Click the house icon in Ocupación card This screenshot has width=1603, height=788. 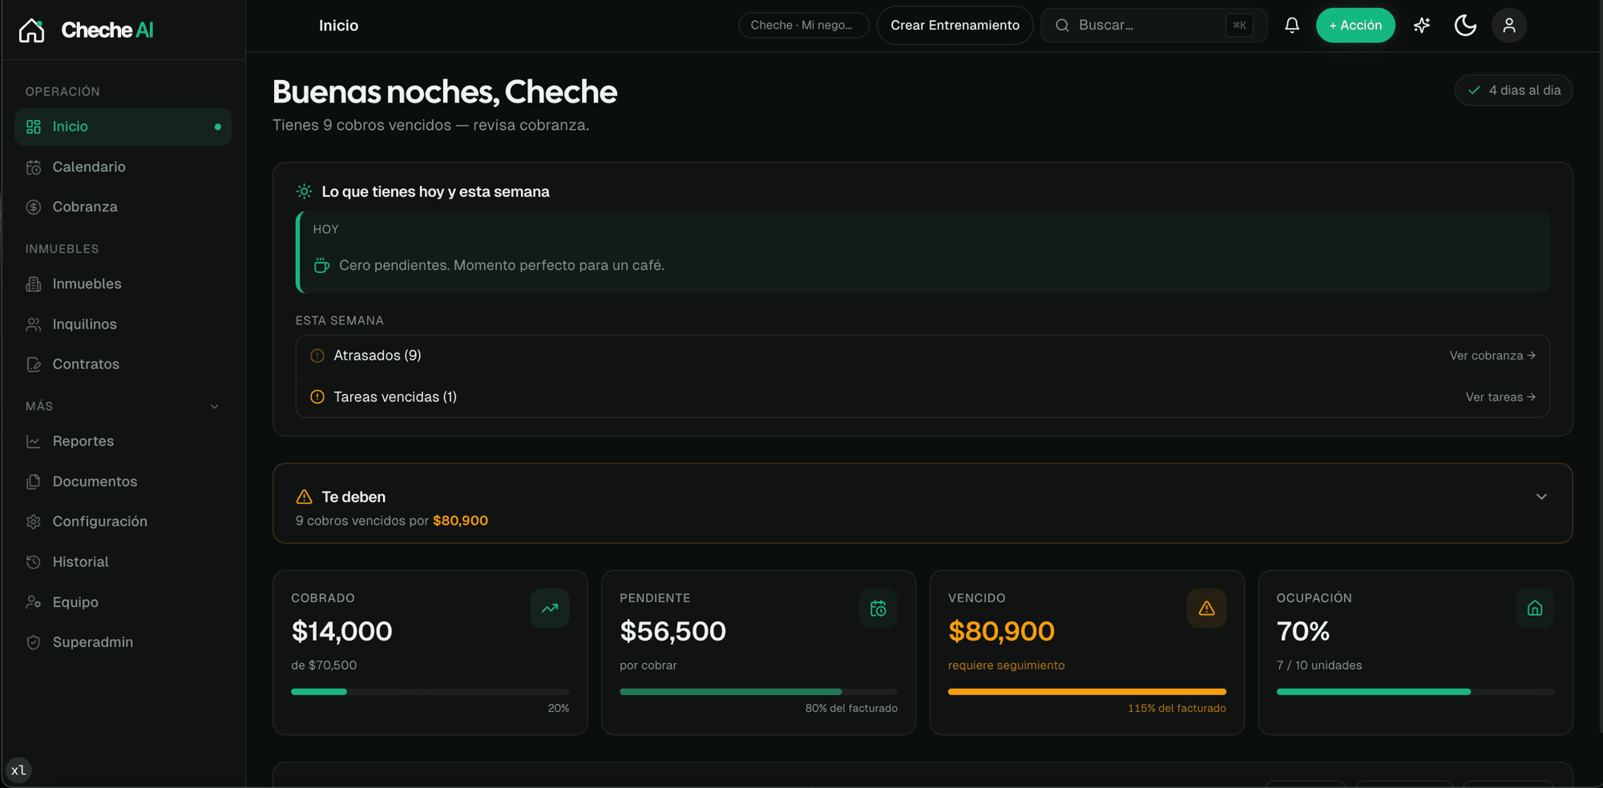coord(1535,609)
